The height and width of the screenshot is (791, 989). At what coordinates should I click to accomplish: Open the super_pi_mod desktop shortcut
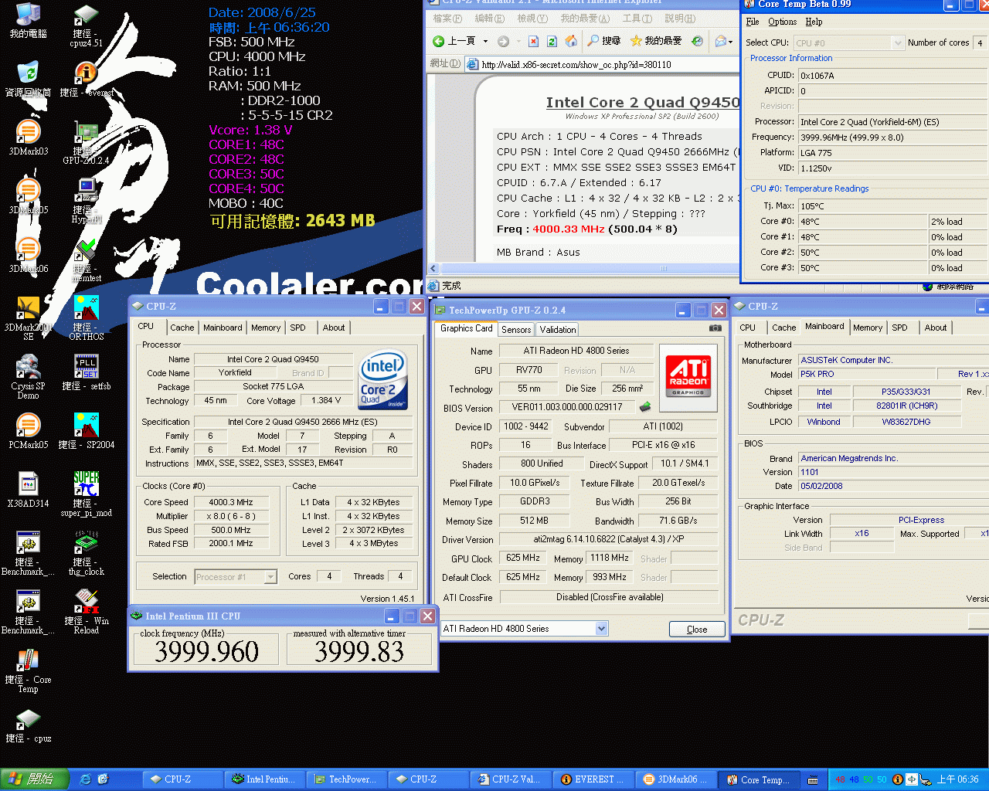pyautogui.click(x=86, y=494)
